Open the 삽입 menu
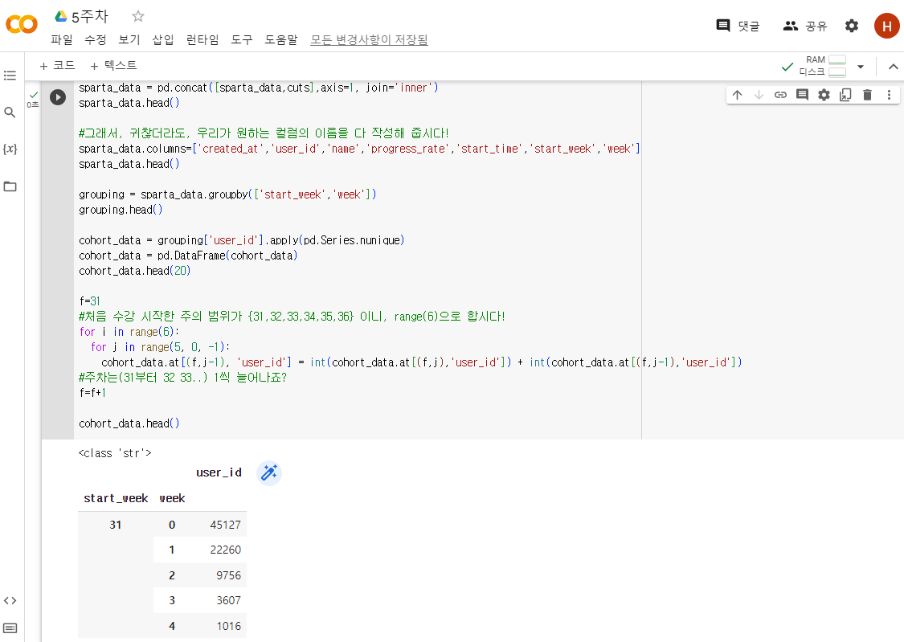 [x=163, y=39]
